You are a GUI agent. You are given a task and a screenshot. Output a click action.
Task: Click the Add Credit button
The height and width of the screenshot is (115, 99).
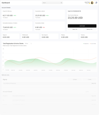point(82,26)
